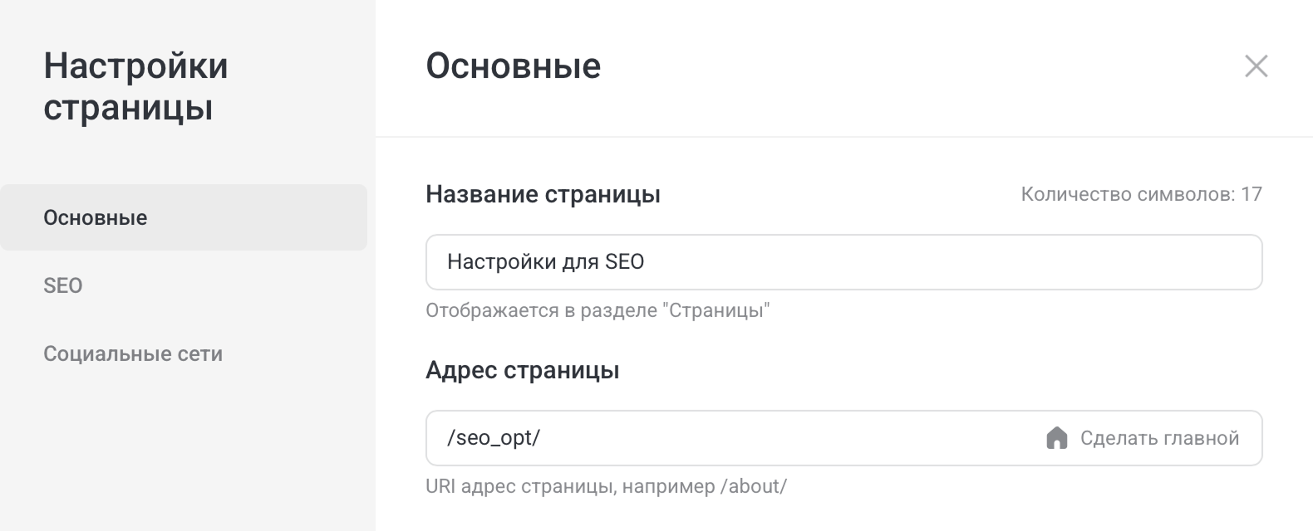The image size is (1313, 531).
Task: Open the Социальные сети section
Action: (132, 353)
